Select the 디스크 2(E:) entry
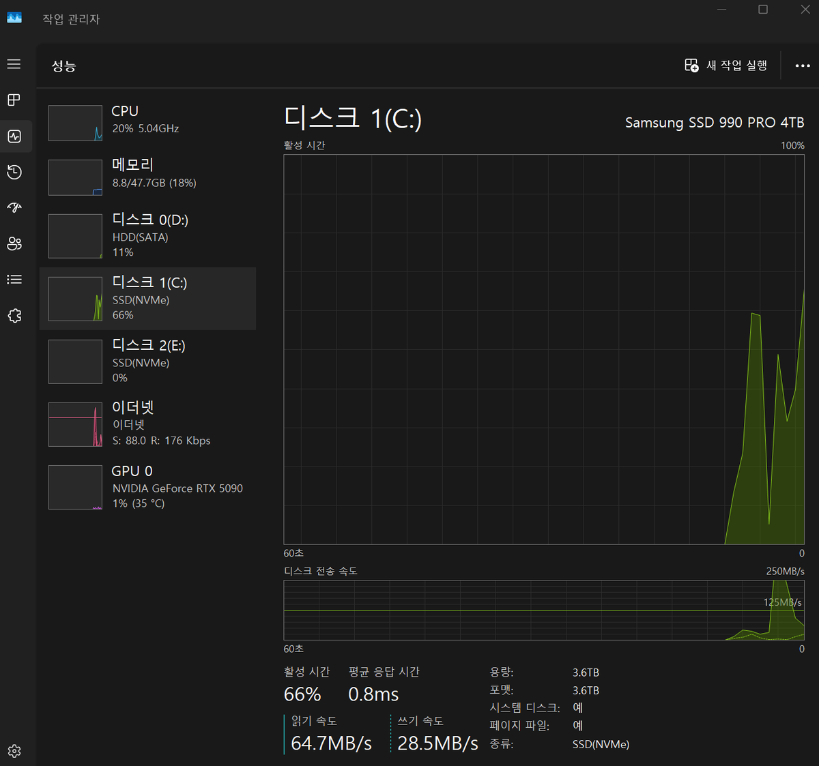 tap(148, 362)
